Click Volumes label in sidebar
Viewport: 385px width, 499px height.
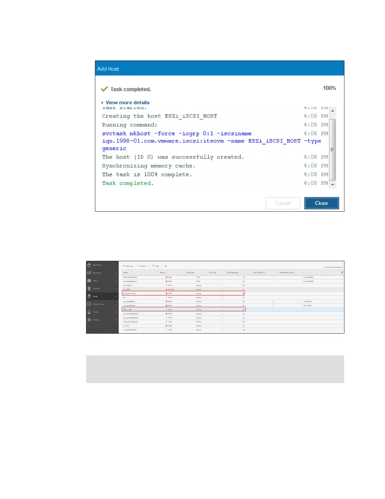pos(96,289)
